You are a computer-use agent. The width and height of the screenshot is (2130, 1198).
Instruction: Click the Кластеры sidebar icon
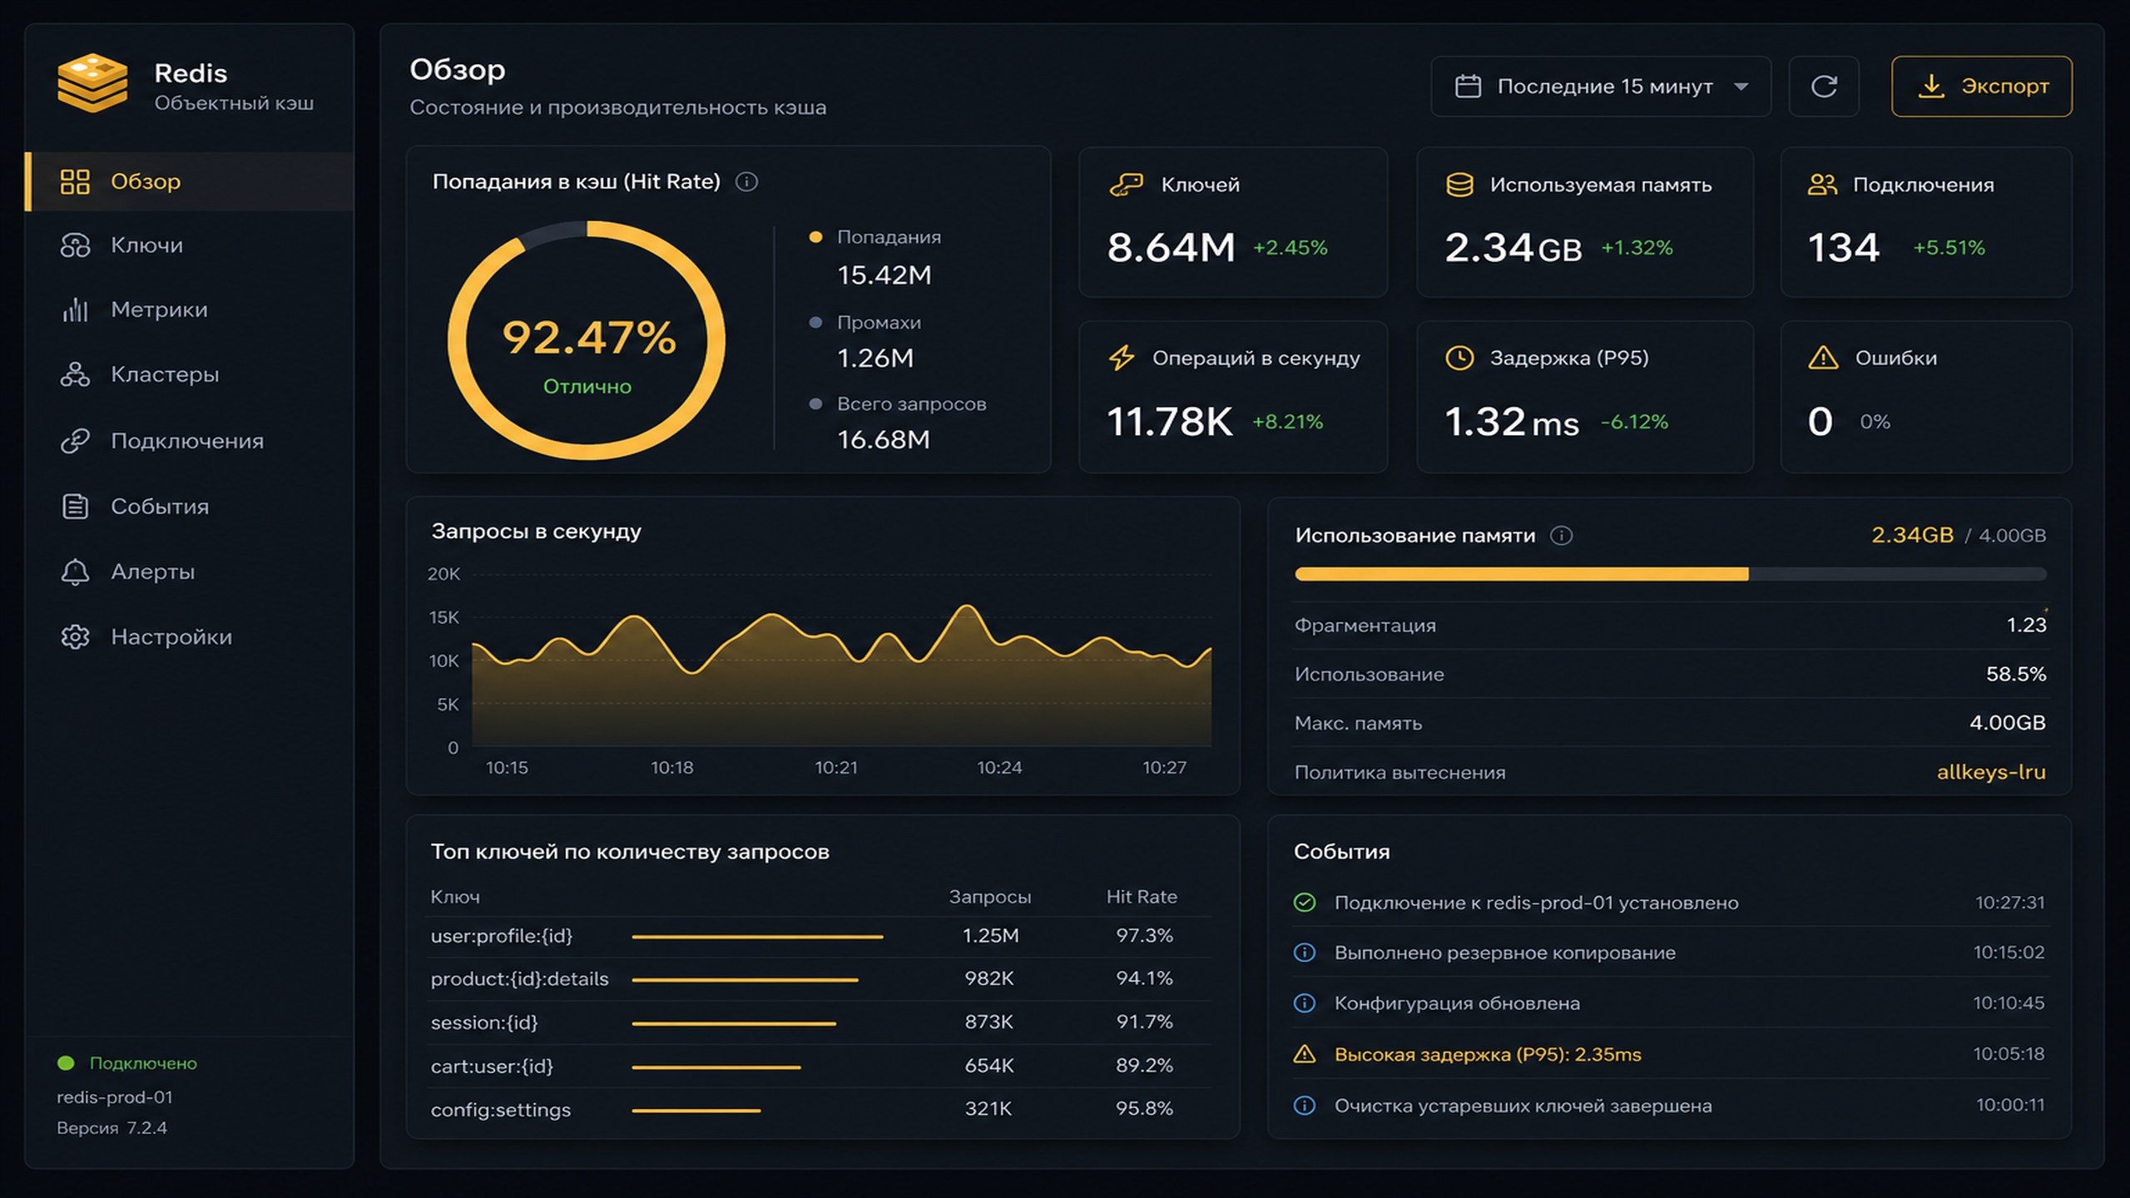[75, 374]
